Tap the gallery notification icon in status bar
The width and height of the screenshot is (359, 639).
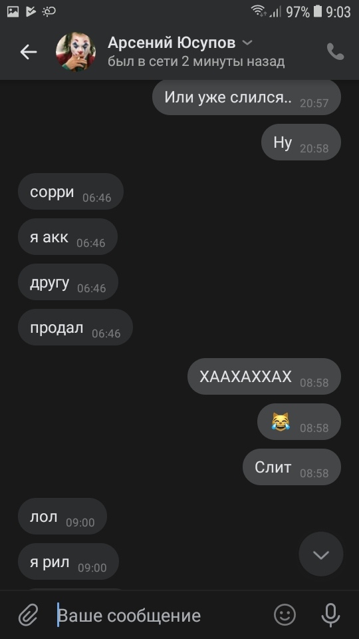click(x=13, y=11)
